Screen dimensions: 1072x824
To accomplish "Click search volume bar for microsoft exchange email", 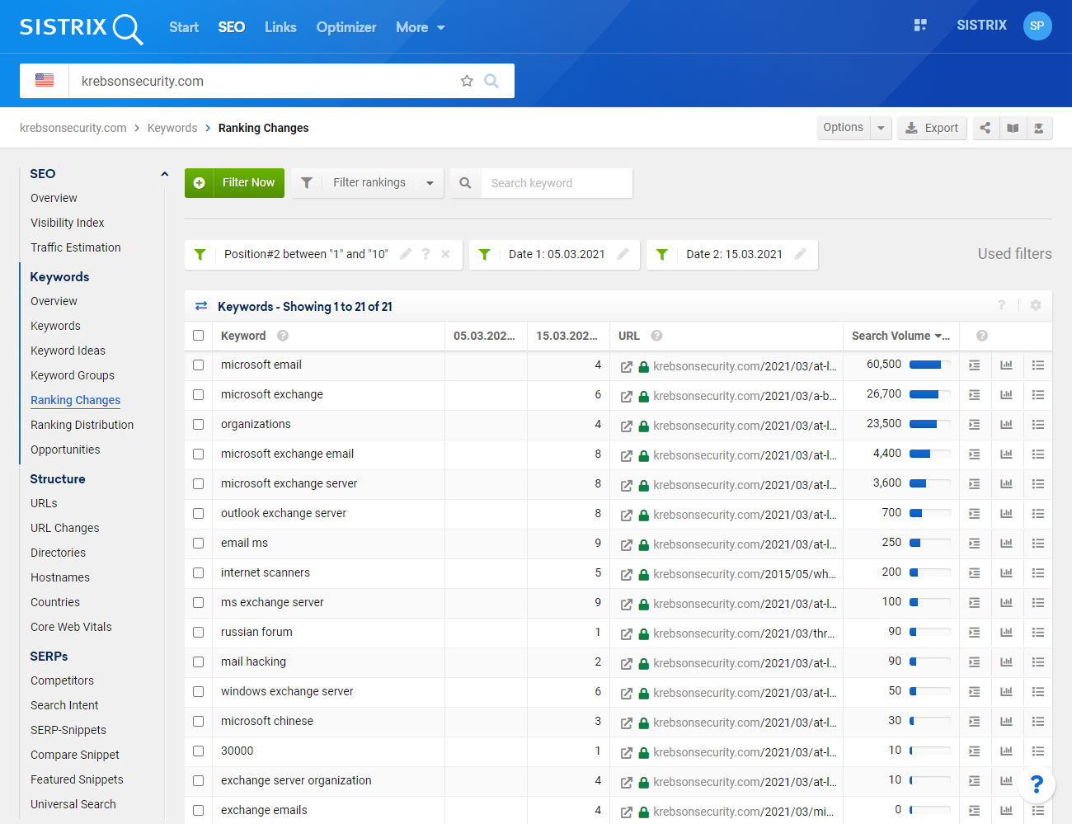I will coord(929,454).
